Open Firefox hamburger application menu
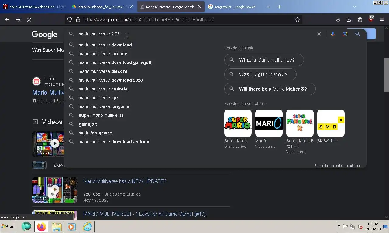 click(x=382, y=19)
